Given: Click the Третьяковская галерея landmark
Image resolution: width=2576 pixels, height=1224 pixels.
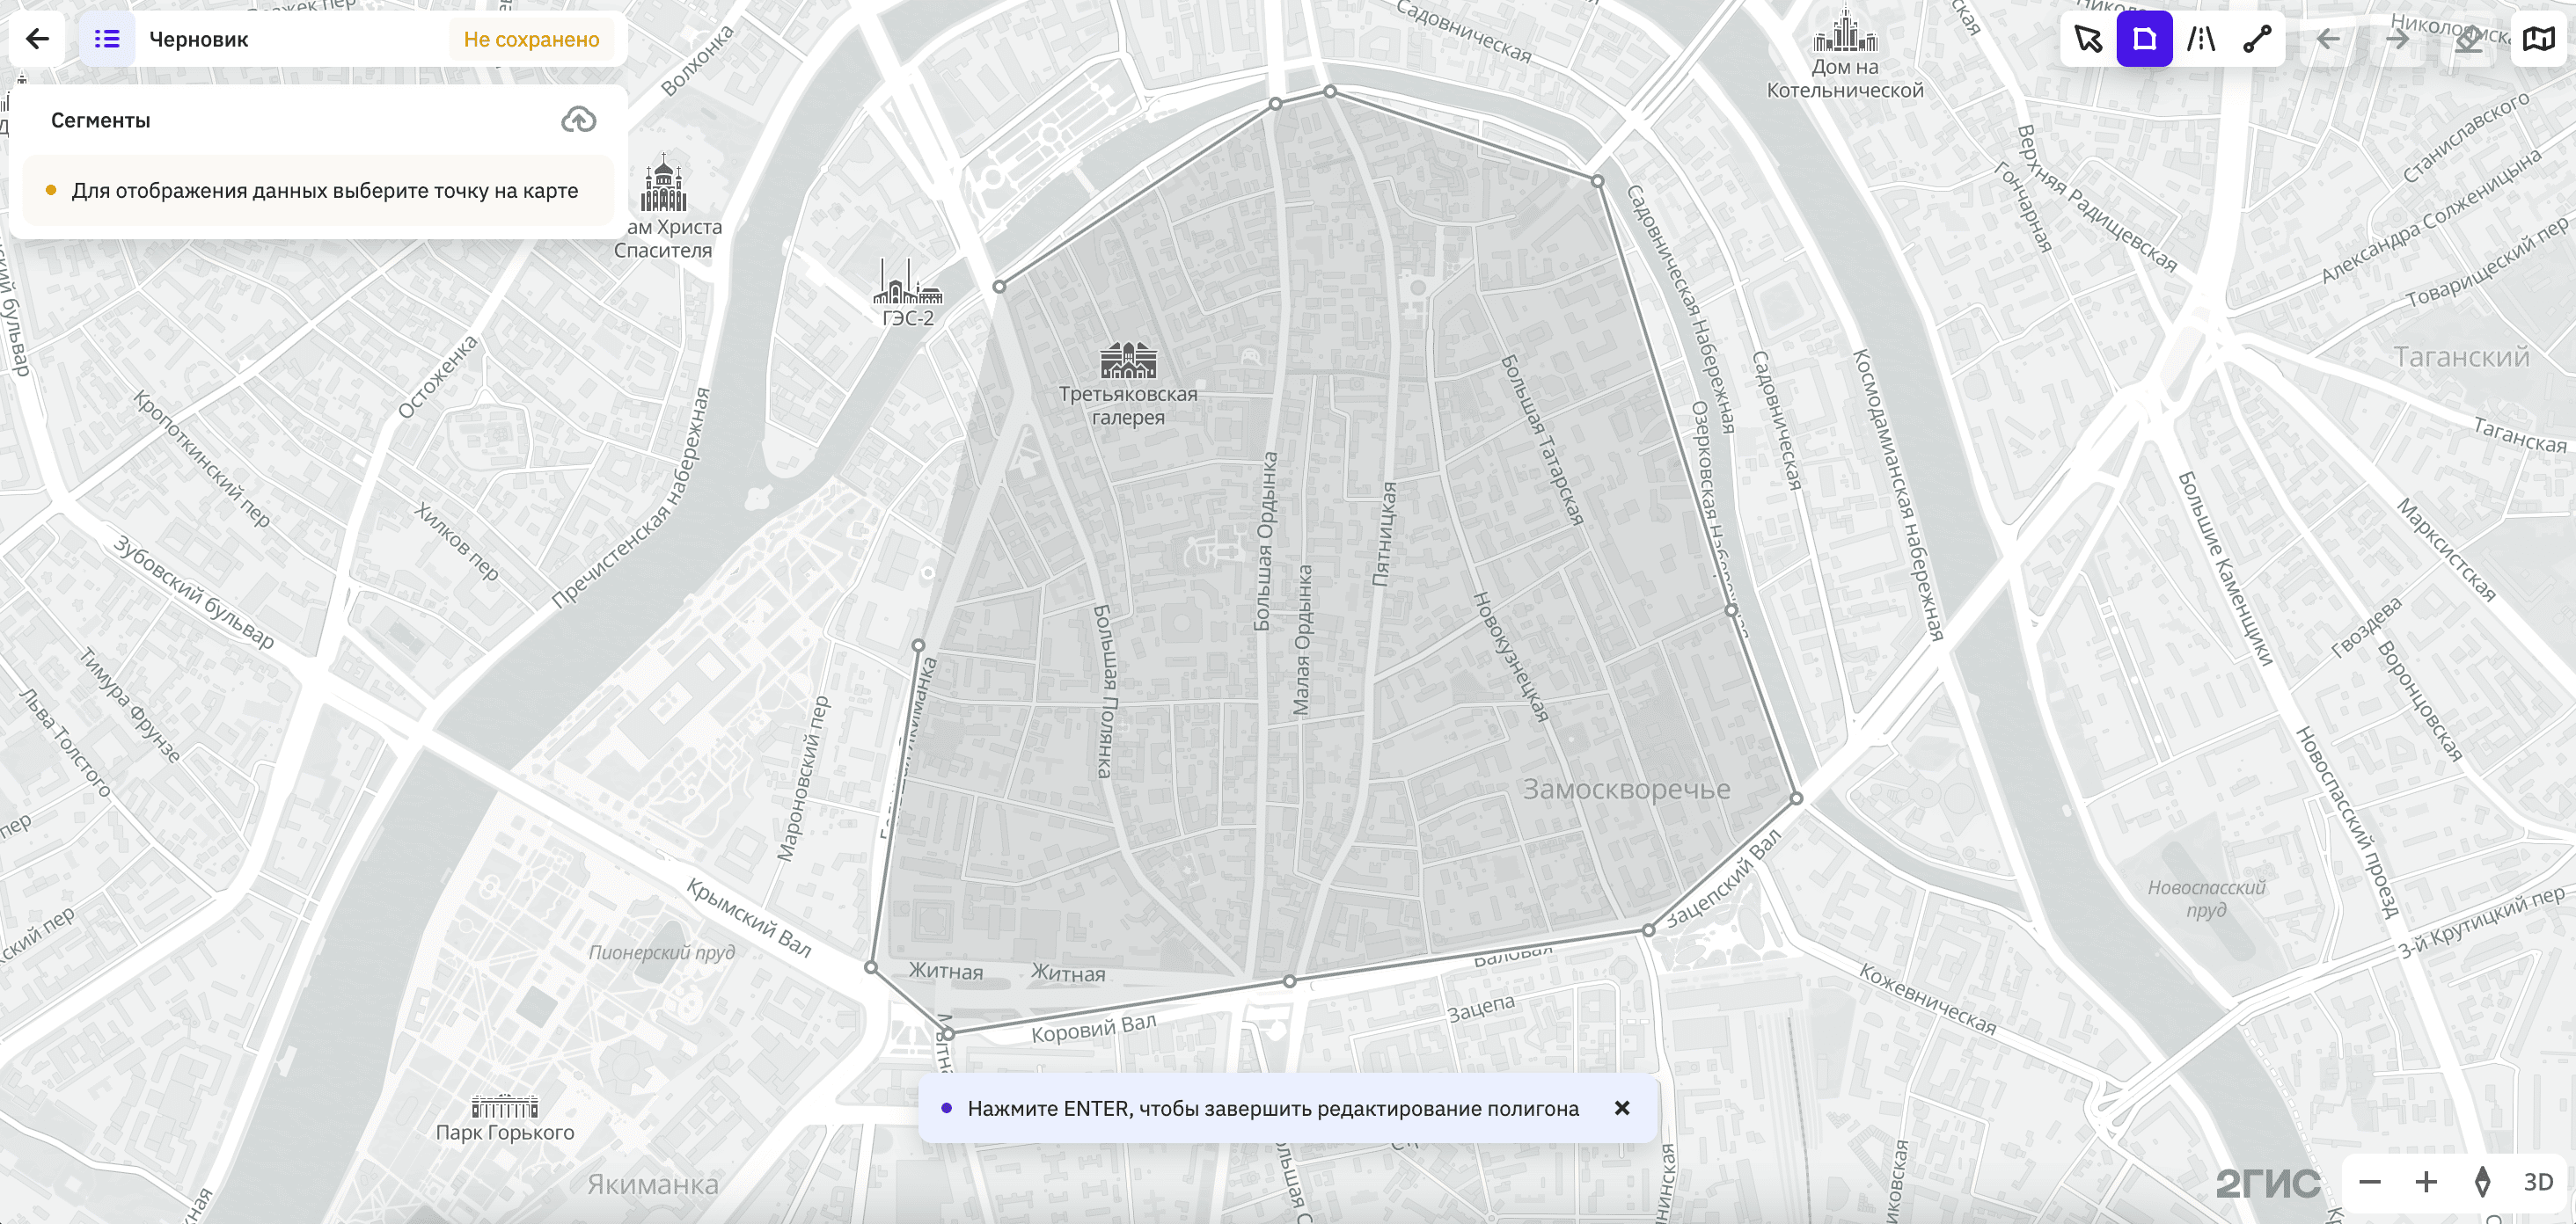Looking at the screenshot, I should point(1128,361).
